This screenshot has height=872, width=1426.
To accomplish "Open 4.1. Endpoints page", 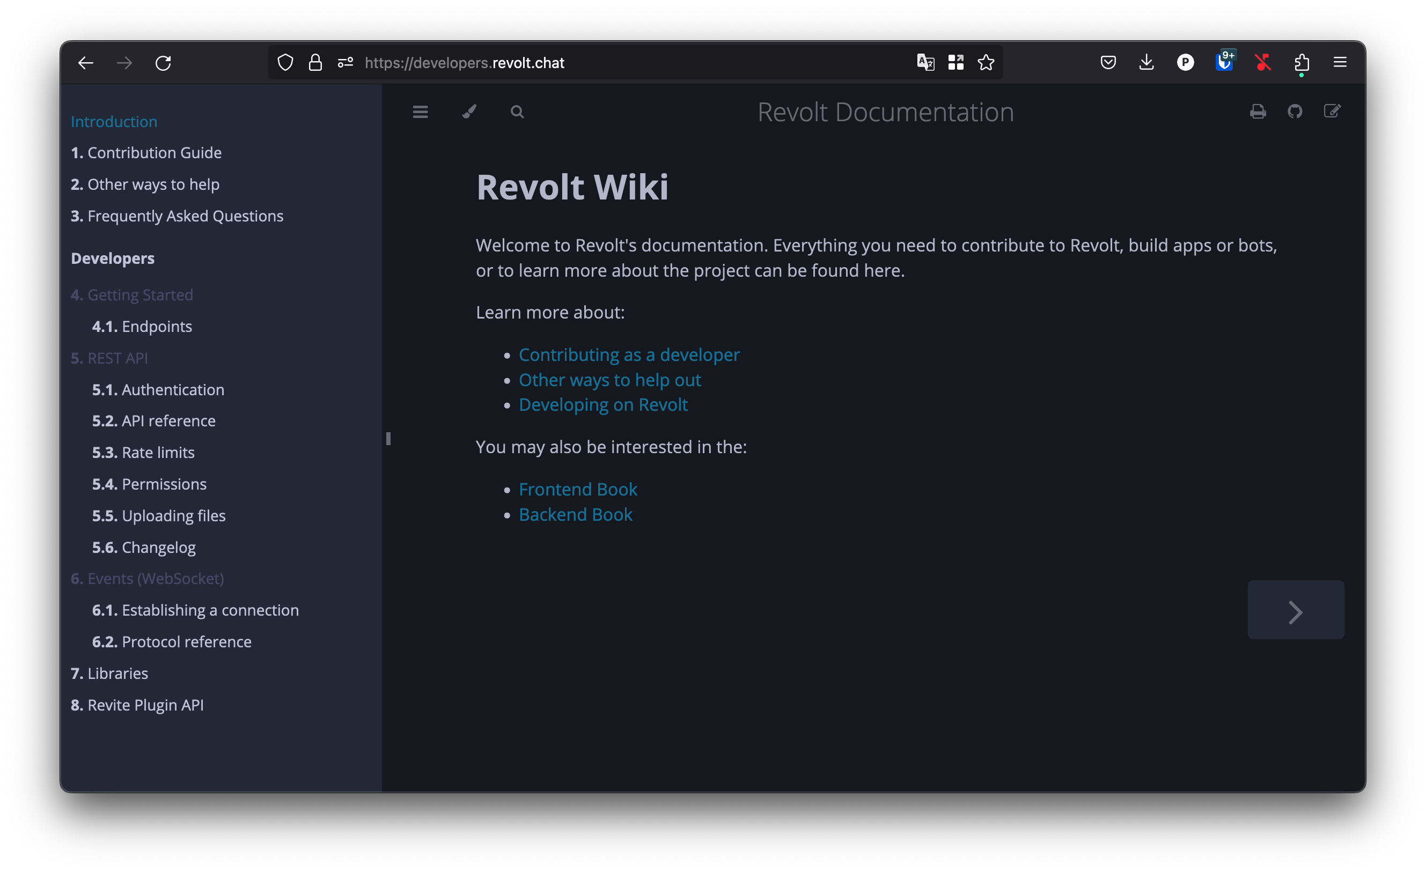I will [x=142, y=327].
